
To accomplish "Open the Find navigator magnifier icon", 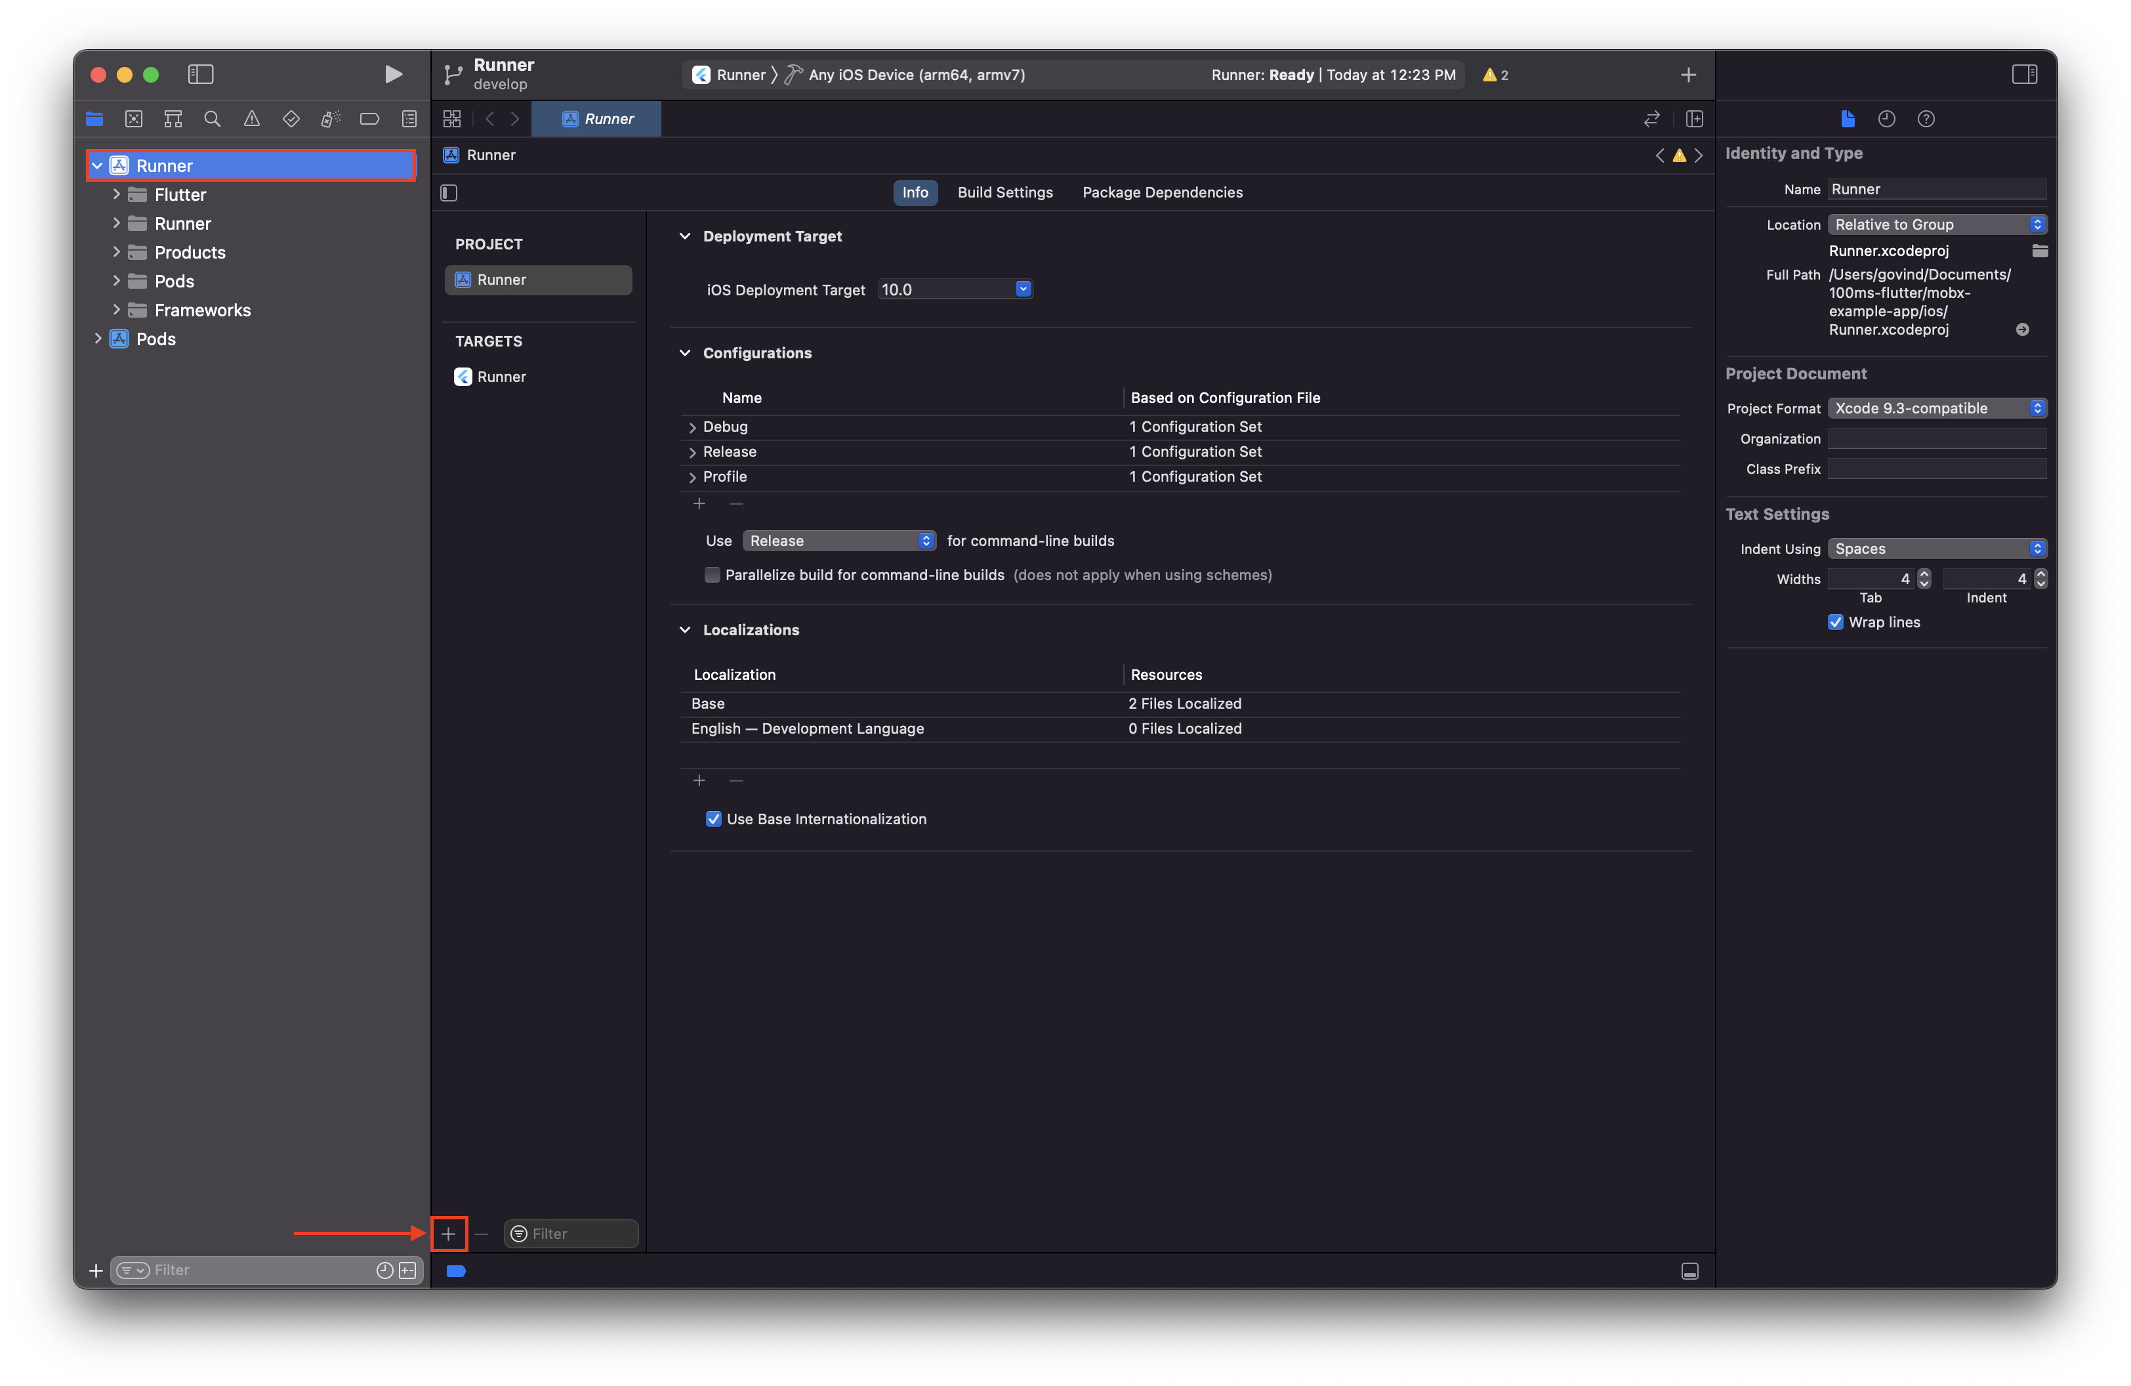I will coord(212,118).
